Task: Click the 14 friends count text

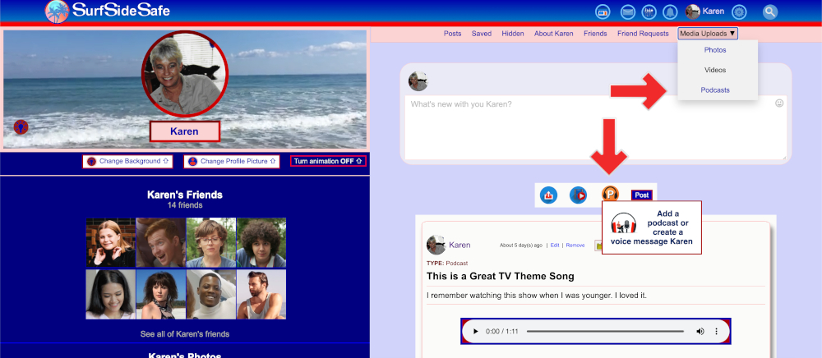Action: tap(184, 205)
